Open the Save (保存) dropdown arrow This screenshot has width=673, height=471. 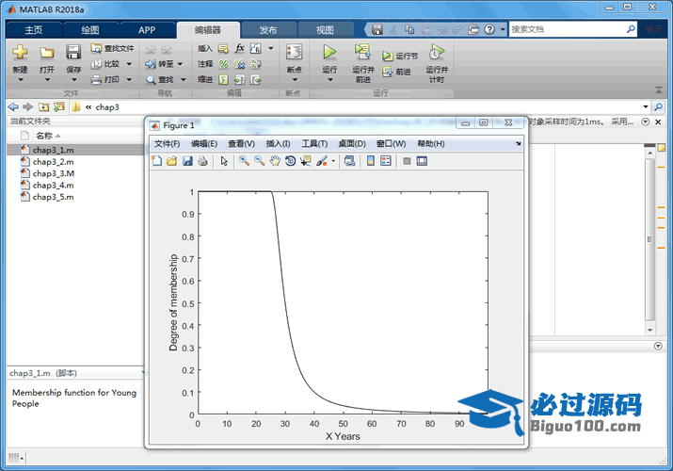click(73, 80)
